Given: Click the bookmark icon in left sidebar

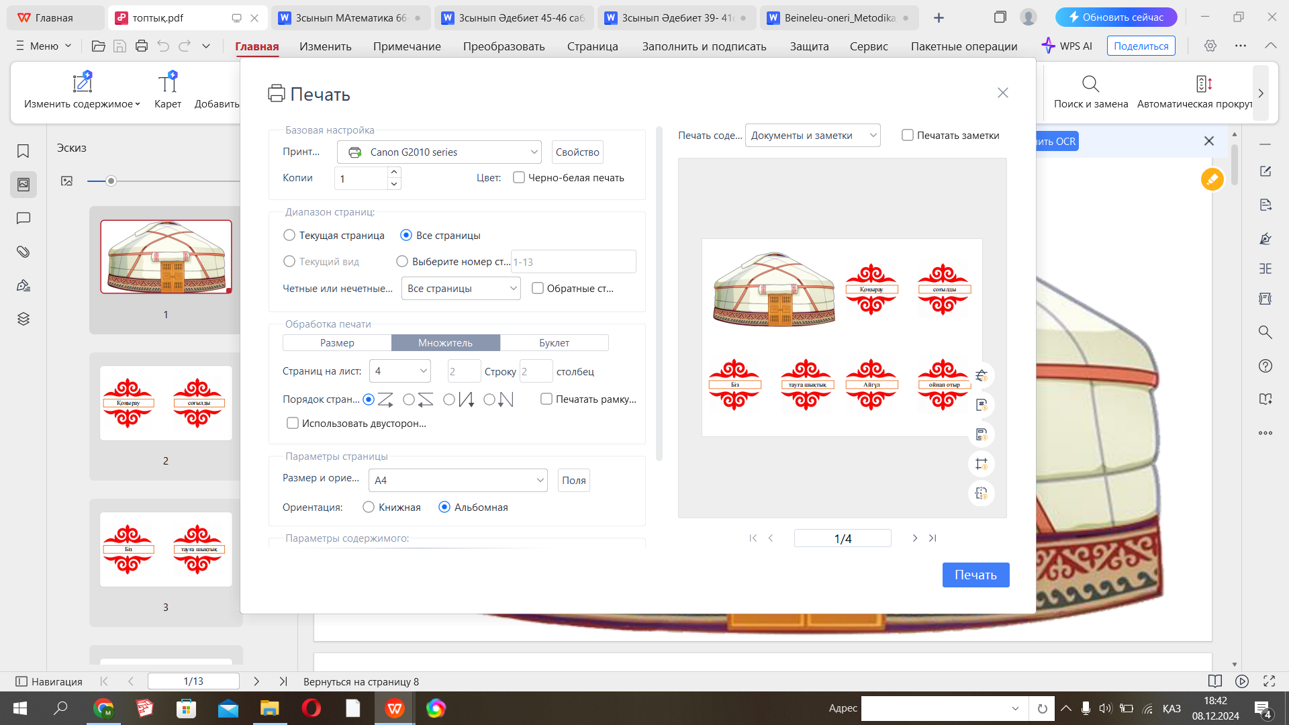Looking at the screenshot, I should coord(23,151).
